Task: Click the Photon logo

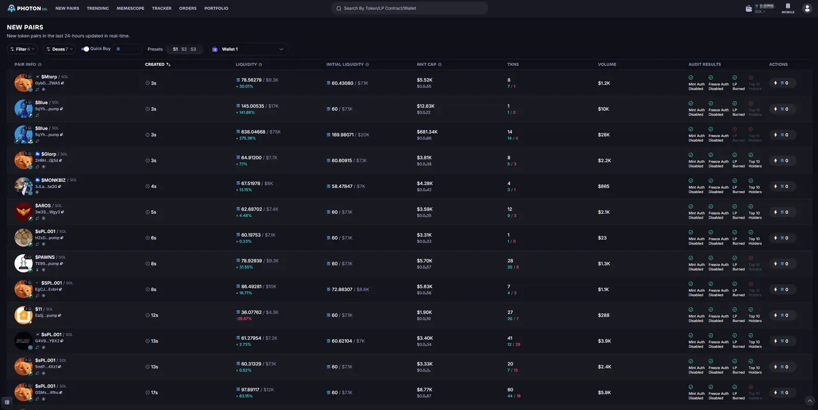Action: pyautogui.click(x=27, y=8)
